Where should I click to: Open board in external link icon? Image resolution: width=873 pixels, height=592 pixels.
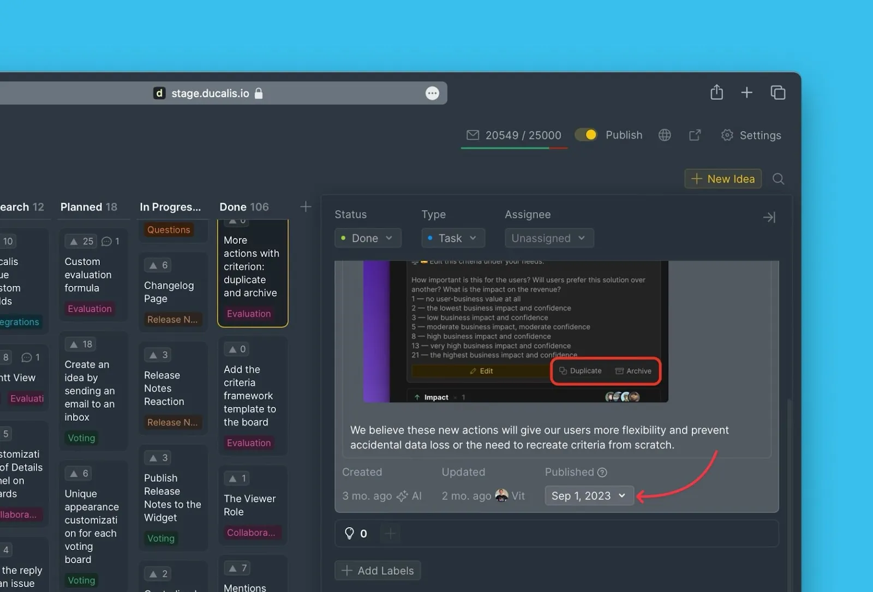click(695, 135)
